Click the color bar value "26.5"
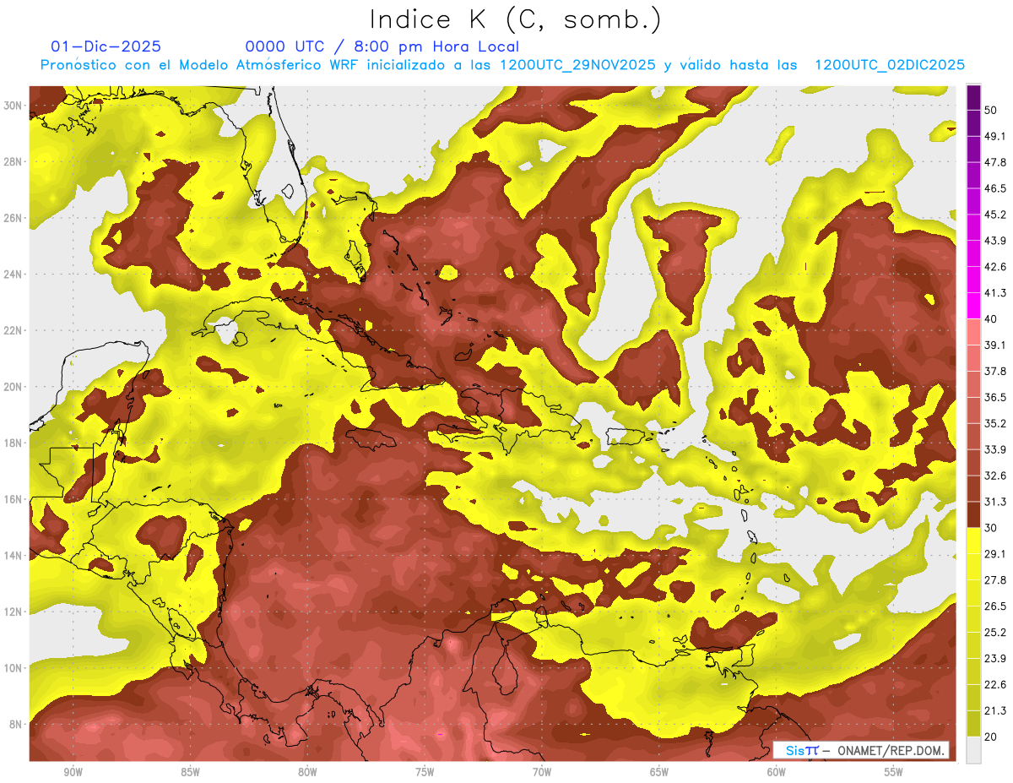Viewport: 1013px width, 783px height. [995, 606]
